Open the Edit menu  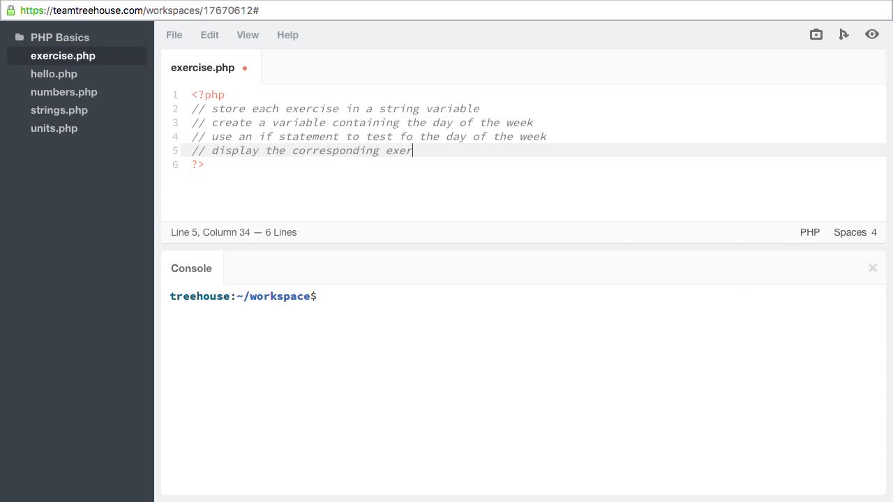point(209,35)
